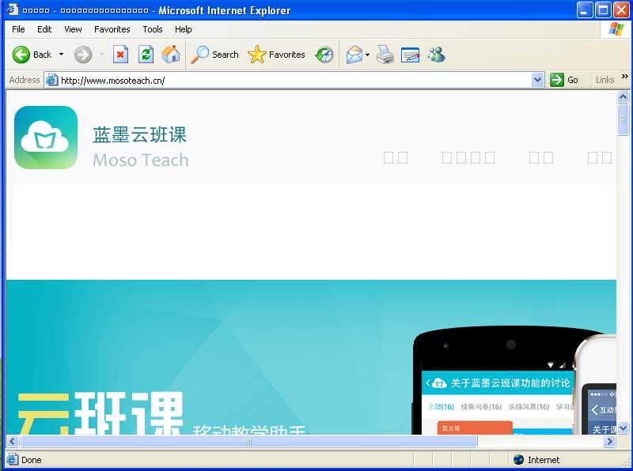
Task: Open the File menu
Action: point(18,29)
